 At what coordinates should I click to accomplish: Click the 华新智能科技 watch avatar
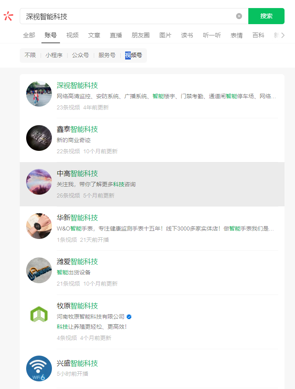(39, 226)
